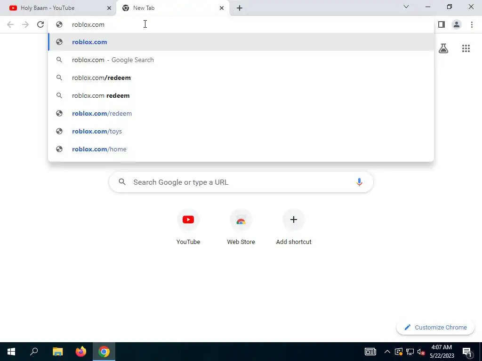Select the roblox.com/redeem search suggestion
The width and height of the screenshot is (482, 361).
pyautogui.click(x=241, y=78)
